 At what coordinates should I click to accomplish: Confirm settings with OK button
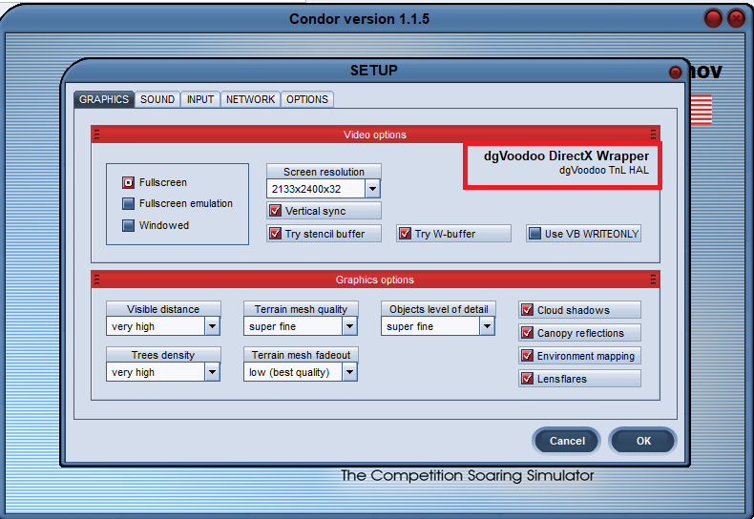click(643, 441)
